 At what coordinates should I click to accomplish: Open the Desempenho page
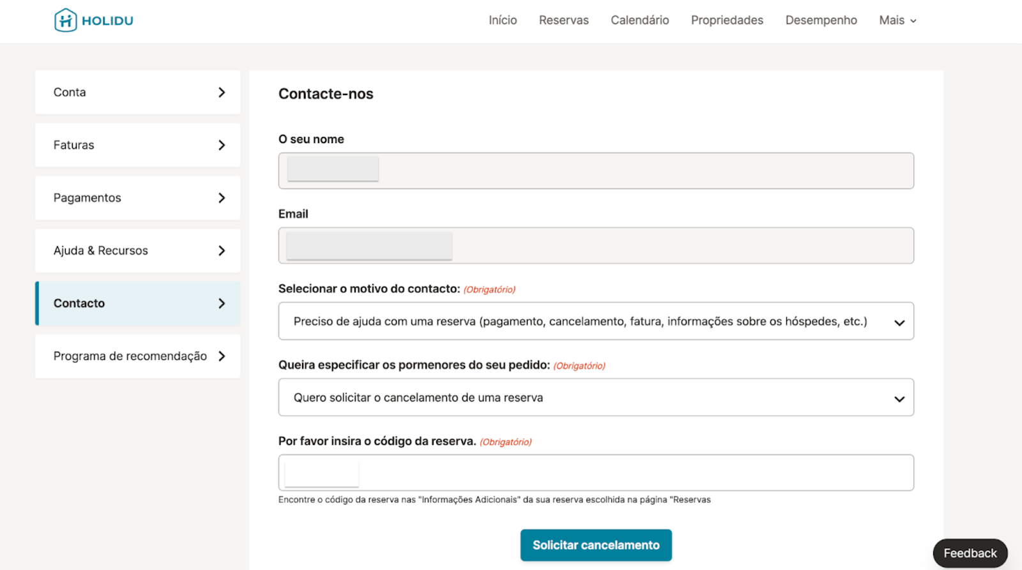(x=821, y=20)
